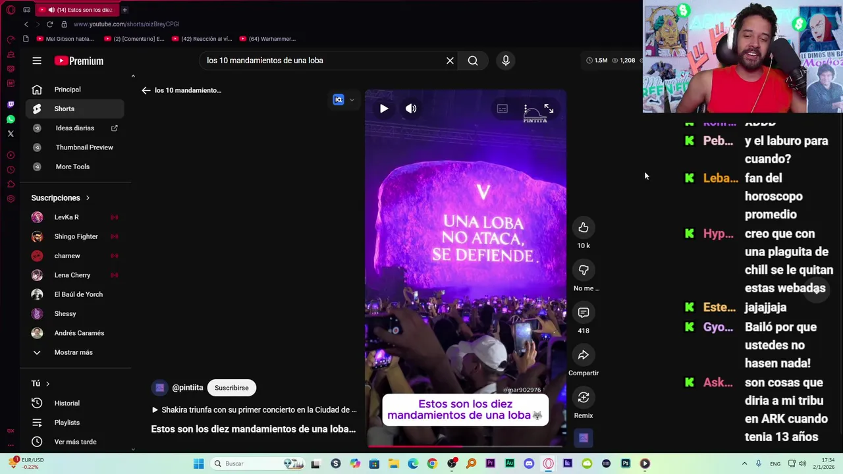This screenshot has width=843, height=474.
Task: Open the sound thumbnail below Remix
Action: [x=584, y=438]
